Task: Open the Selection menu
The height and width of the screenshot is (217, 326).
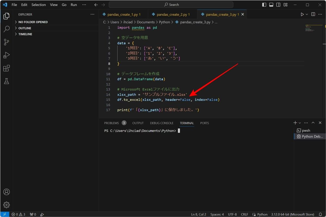Action: click(x=39, y=5)
